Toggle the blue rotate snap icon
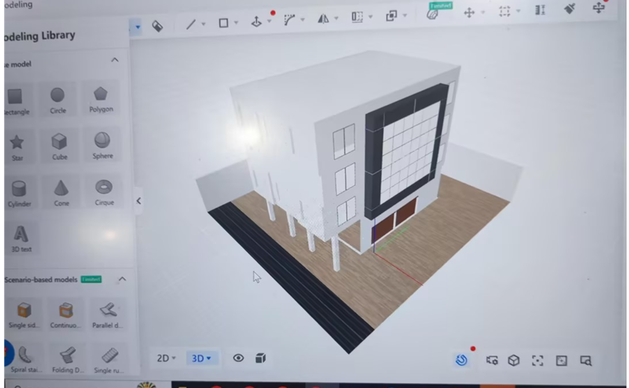The image size is (629, 388). [461, 360]
